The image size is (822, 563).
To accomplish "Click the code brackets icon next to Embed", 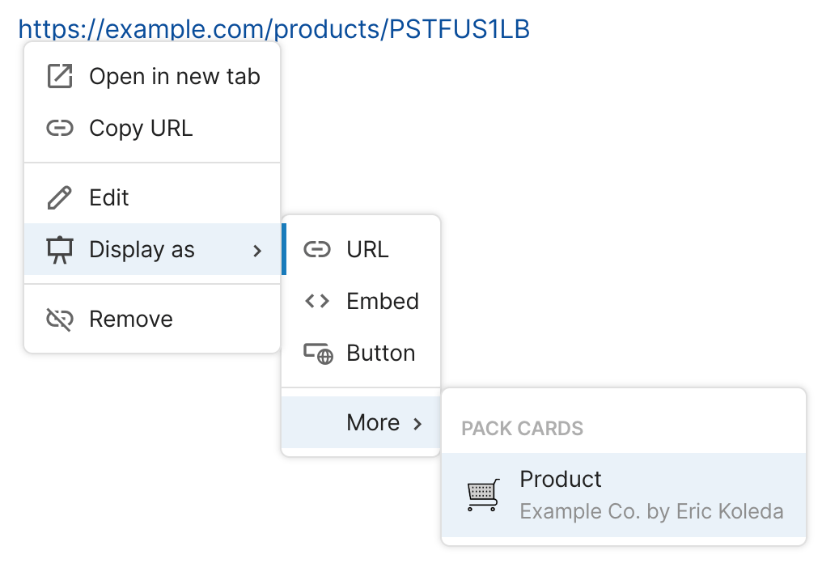I will pos(318,301).
